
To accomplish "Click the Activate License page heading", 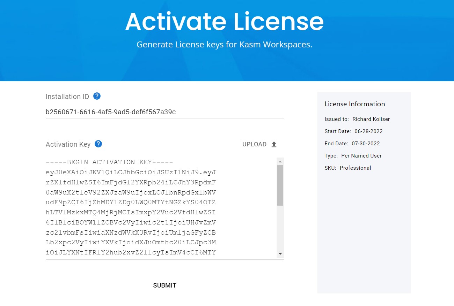I will pyautogui.click(x=224, y=22).
